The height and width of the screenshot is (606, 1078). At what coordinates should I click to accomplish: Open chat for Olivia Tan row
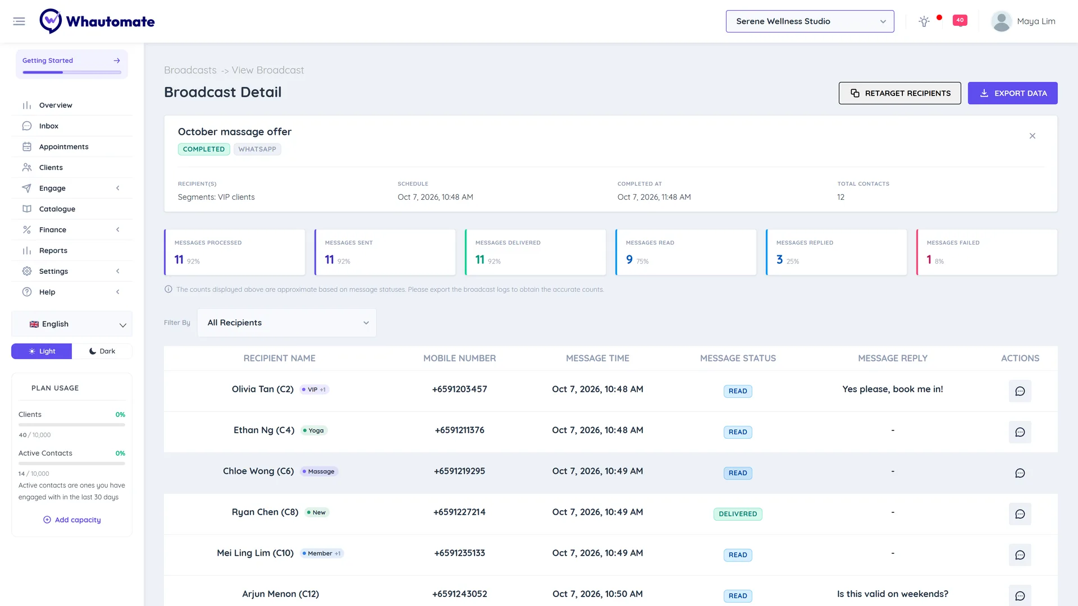[x=1020, y=391]
